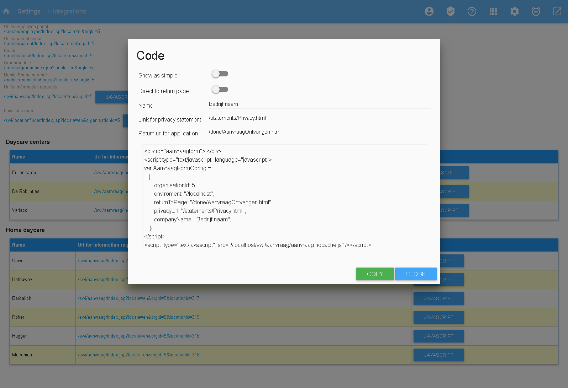Click inside the generated code text area

pos(284,198)
